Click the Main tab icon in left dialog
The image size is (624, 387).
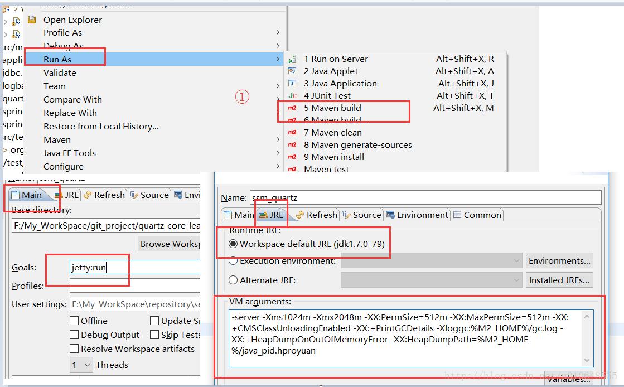click(x=16, y=195)
